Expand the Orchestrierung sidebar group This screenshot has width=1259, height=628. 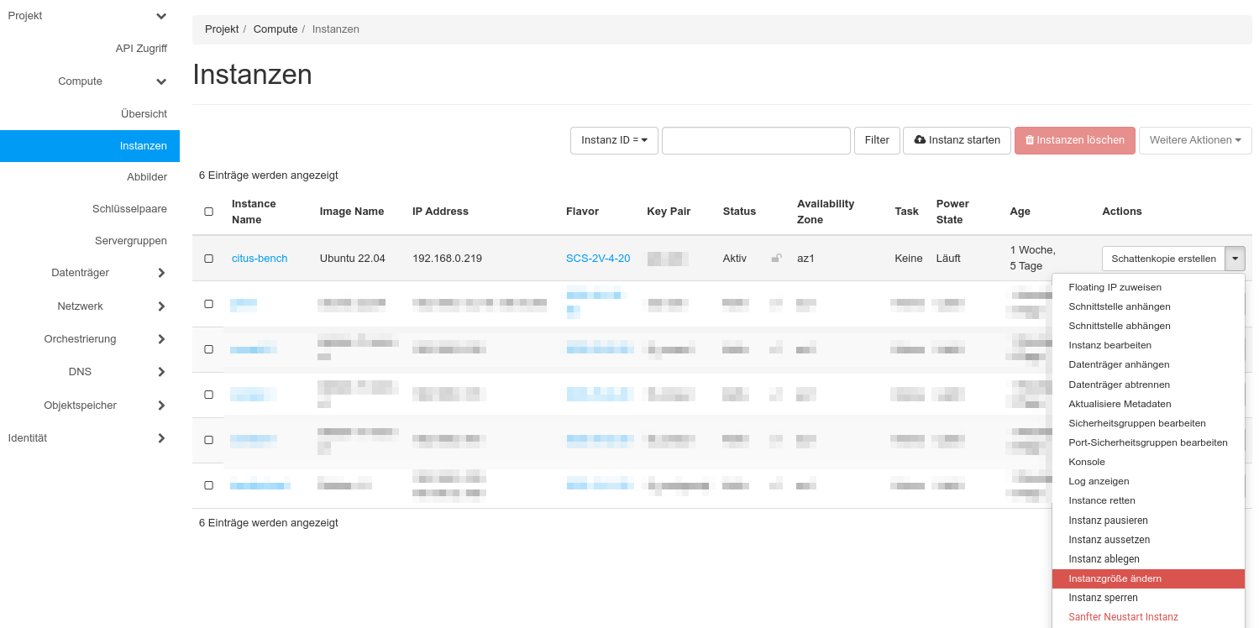click(x=161, y=339)
